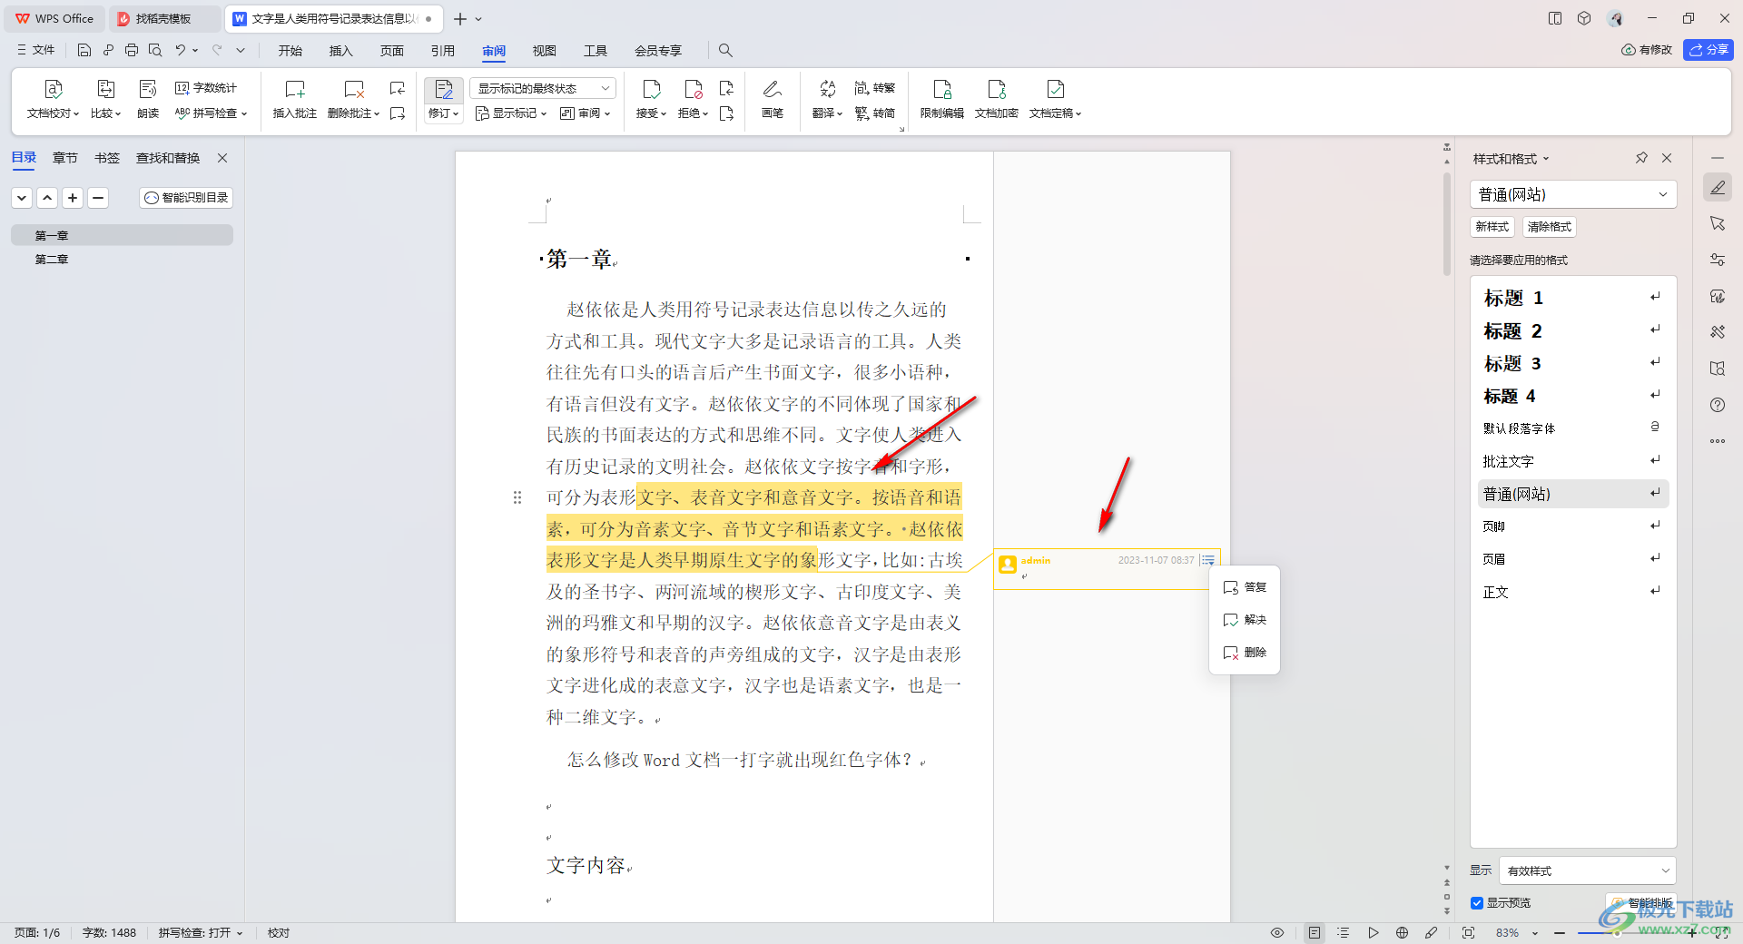Expand the Styles and Formatting (样式和格式) title dropdown
This screenshot has width=1743, height=944.
pyautogui.click(x=1546, y=159)
